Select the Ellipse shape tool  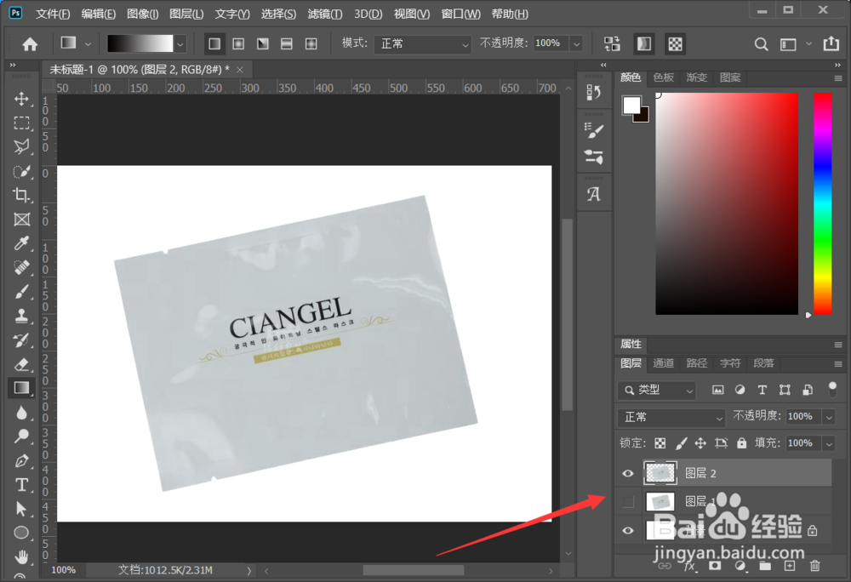pyautogui.click(x=21, y=533)
